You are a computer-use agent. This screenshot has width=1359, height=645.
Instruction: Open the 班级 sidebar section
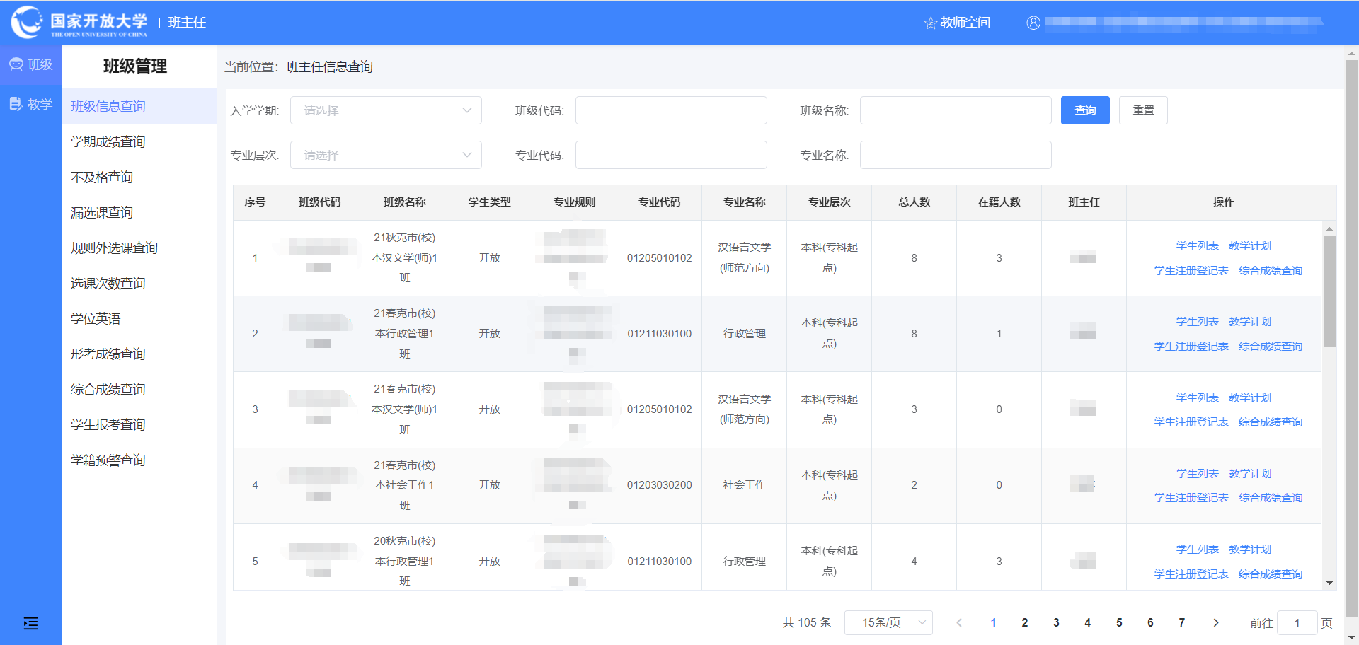[31, 65]
